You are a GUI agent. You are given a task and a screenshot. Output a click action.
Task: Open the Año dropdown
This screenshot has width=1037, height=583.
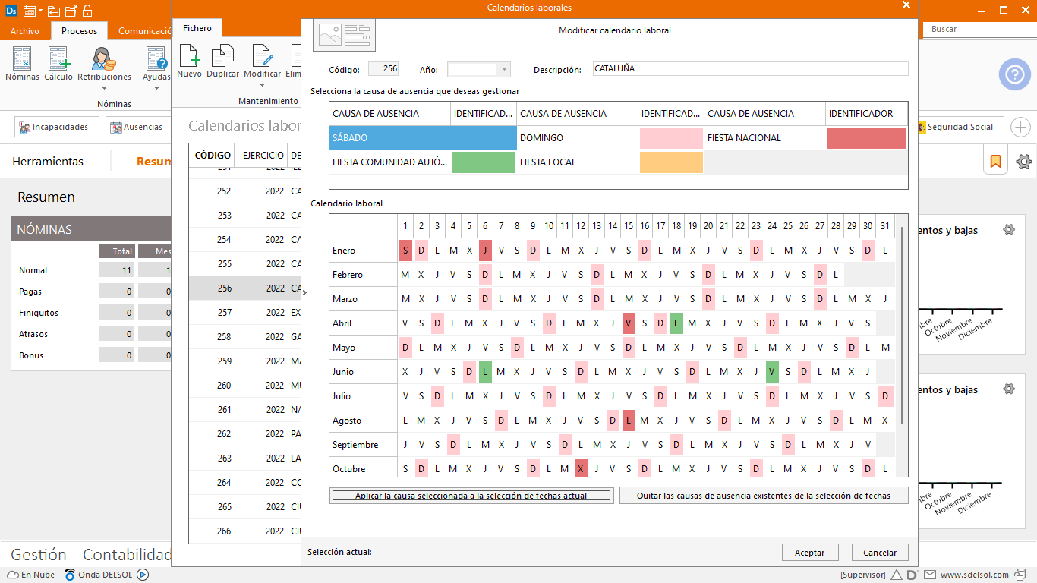coord(503,69)
